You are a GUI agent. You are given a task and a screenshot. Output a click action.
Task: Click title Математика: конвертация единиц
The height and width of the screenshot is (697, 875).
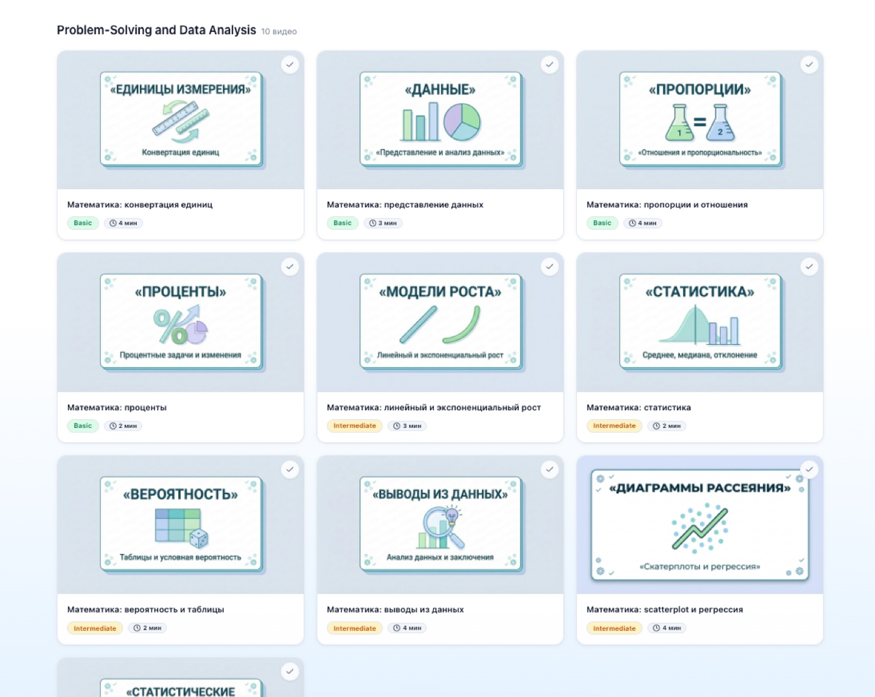pyautogui.click(x=140, y=205)
